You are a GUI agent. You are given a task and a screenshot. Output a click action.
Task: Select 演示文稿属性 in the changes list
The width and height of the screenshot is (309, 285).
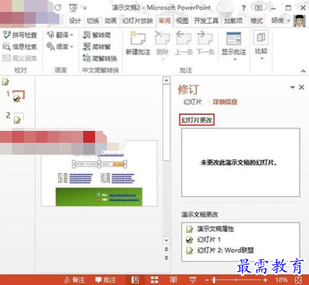click(210, 229)
